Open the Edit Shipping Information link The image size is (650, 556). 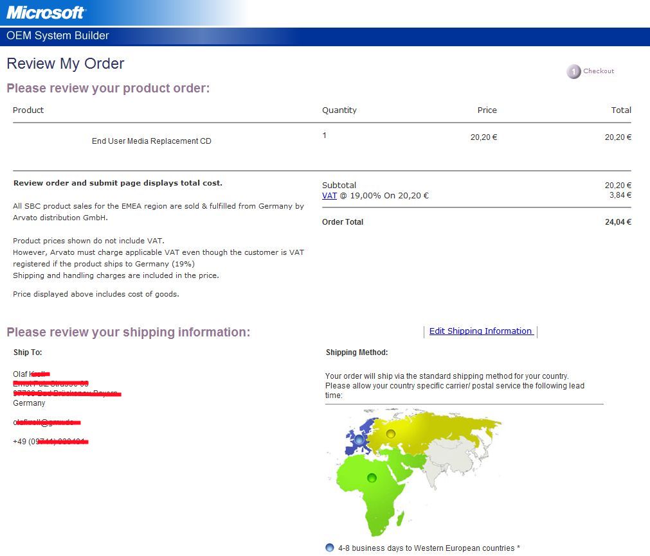[x=480, y=331]
